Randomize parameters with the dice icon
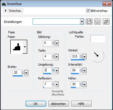The image size is (113, 110). (x=98, y=21)
